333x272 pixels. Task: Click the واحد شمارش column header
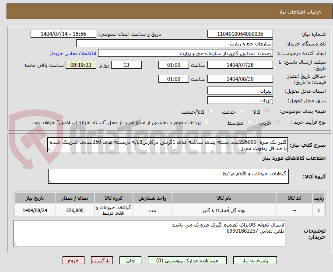(x=152, y=198)
